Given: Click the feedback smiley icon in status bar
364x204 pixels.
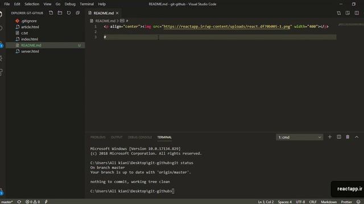Looking at the screenshot, I should pyautogui.click(x=358, y=202).
